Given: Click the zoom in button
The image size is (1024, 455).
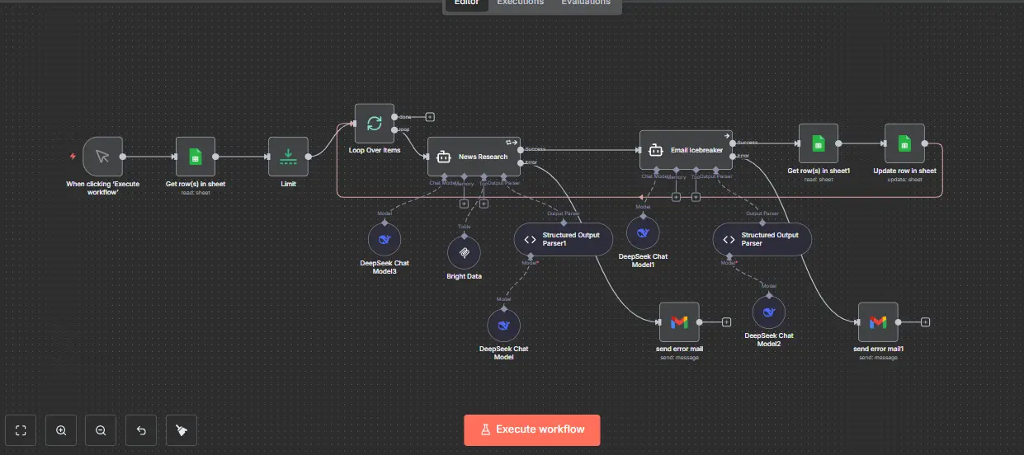Looking at the screenshot, I should coord(61,430).
